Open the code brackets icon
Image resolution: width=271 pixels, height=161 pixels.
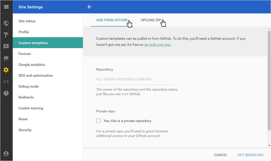[6, 82]
